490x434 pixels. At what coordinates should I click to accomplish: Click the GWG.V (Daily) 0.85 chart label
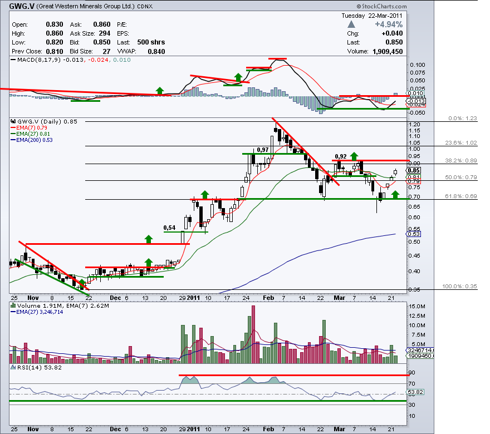coord(47,121)
